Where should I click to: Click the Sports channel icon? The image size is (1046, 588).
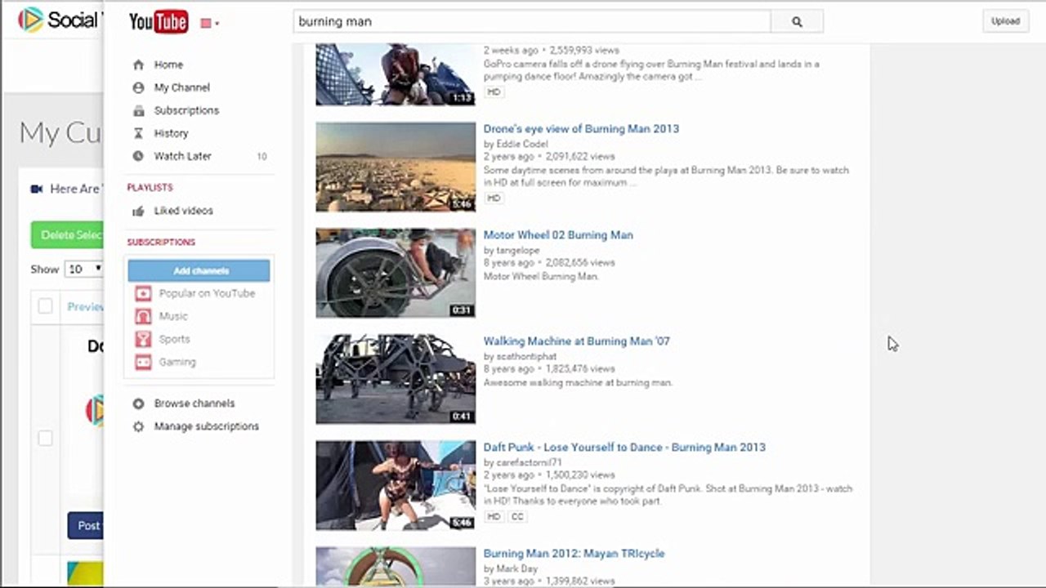tap(143, 339)
